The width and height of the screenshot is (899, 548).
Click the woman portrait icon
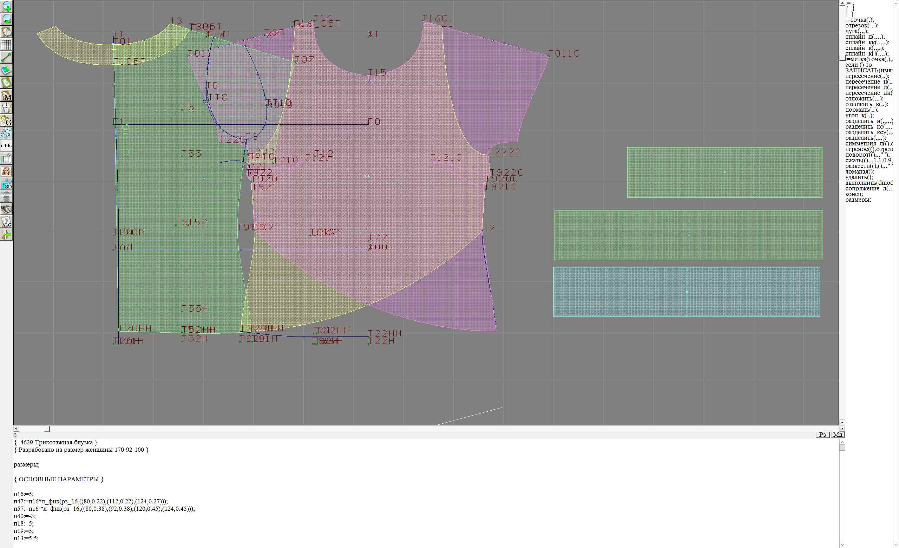coord(7,171)
